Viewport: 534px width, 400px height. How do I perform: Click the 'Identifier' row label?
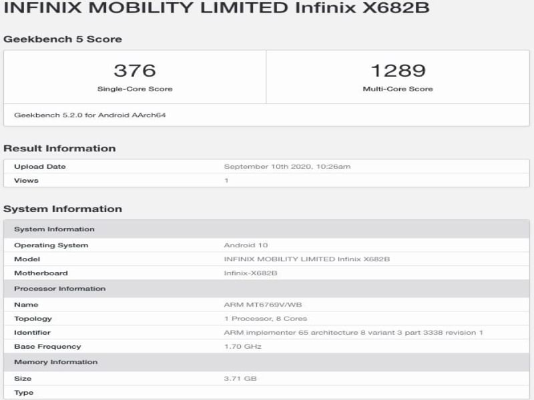coord(32,332)
